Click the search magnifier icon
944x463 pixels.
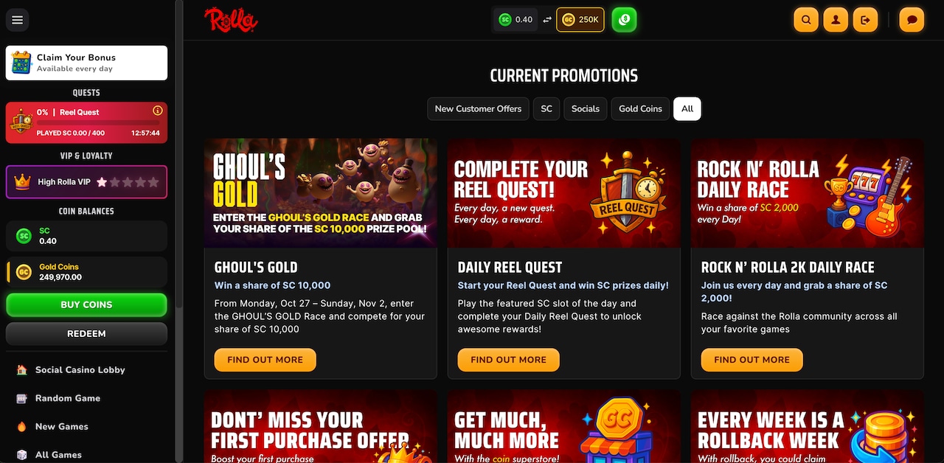[x=806, y=20]
